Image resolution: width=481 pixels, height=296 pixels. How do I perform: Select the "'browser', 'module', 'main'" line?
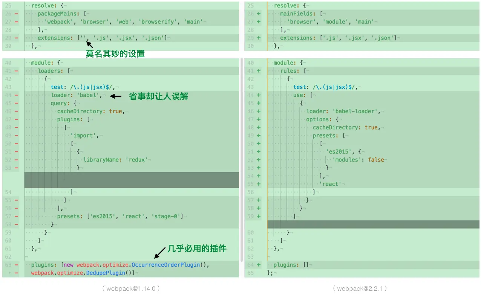(x=330, y=21)
